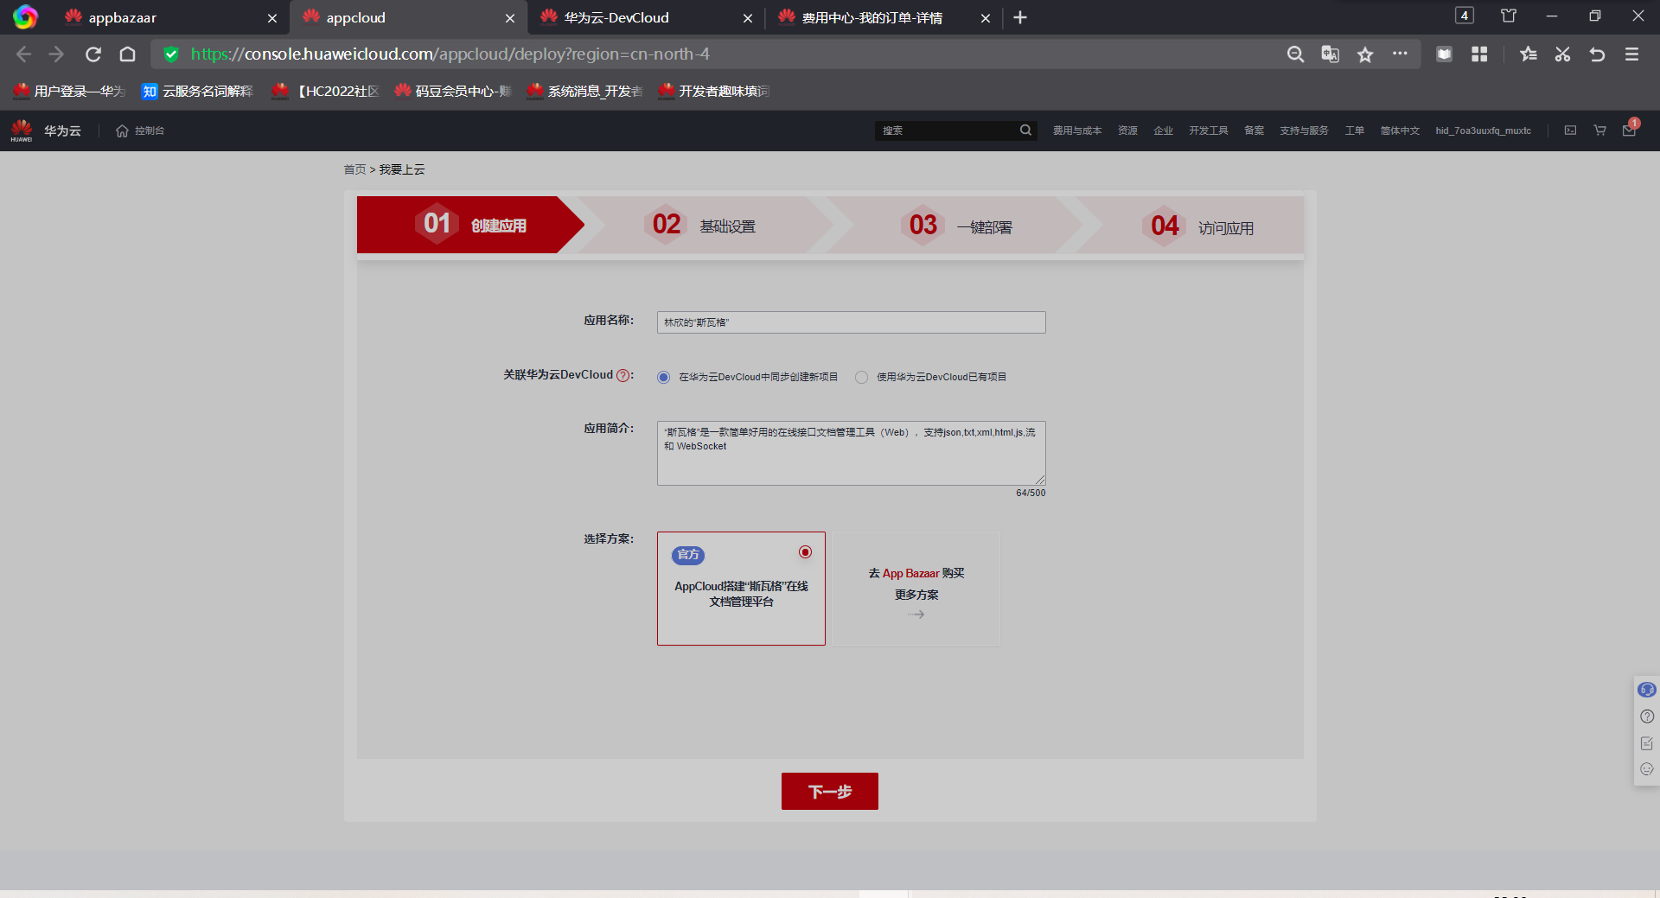1660x898 pixels.
Task: Click the DevCloud help question mark
Action: pyautogui.click(x=622, y=375)
